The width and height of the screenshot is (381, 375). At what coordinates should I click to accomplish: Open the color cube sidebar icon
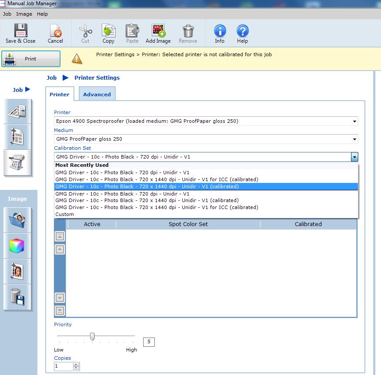point(17,246)
